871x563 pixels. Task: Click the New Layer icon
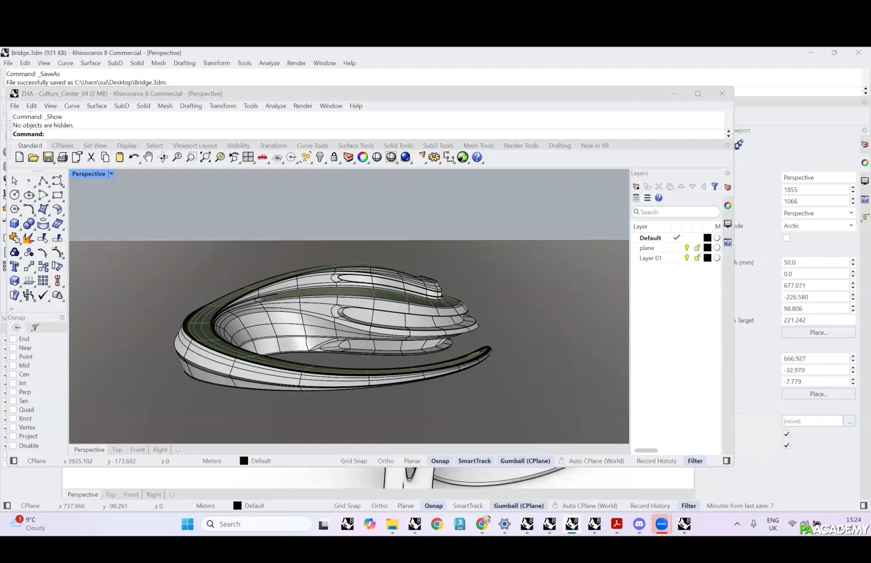[x=636, y=187]
